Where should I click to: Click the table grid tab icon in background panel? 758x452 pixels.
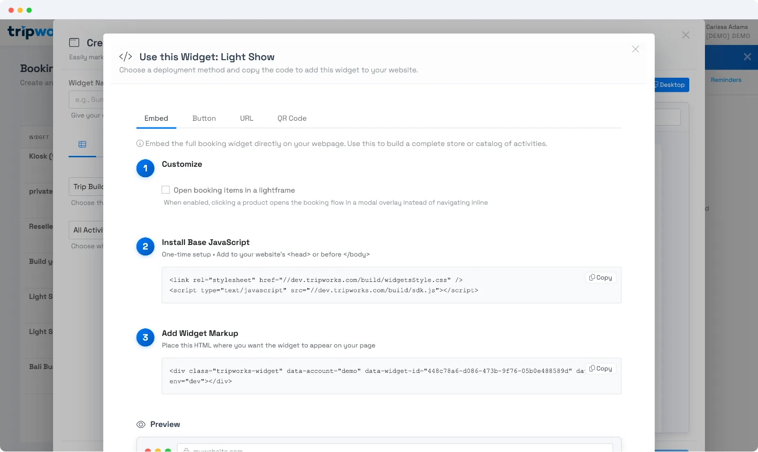click(82, 145)
